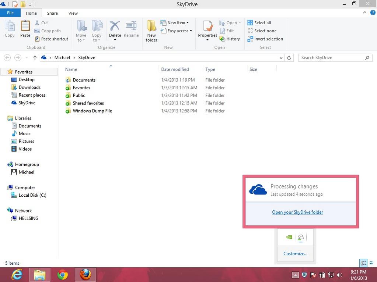Screen dimensions: 377x282
Task: Switch to the Home ribbon tab
Action: [x=31, y=13]
